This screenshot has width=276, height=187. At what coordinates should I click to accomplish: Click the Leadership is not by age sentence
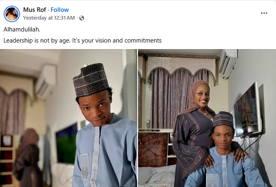click(x=82, y=41)
